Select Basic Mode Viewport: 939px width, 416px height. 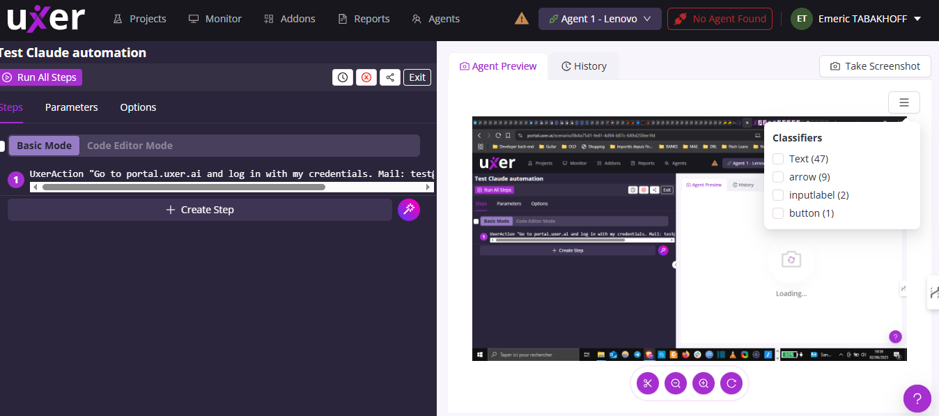point(44,146)
